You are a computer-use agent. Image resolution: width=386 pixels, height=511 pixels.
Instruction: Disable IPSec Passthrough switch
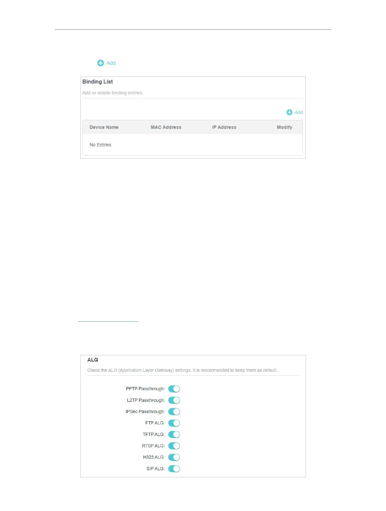pos(174,412)
